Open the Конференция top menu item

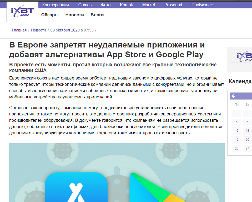click(x=56, y=5)
